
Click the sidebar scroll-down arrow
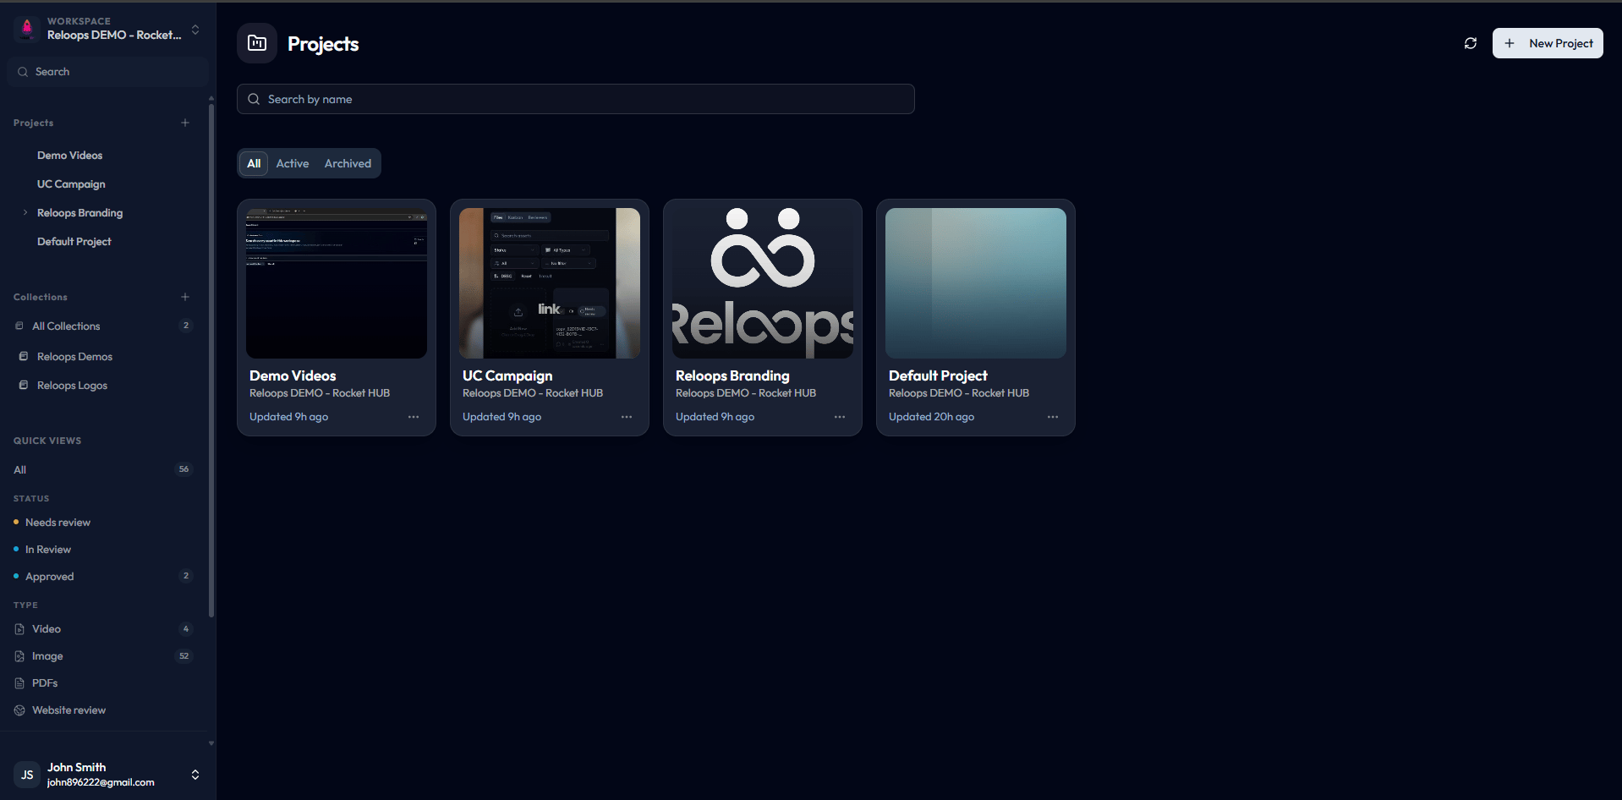tap(211, 743)
